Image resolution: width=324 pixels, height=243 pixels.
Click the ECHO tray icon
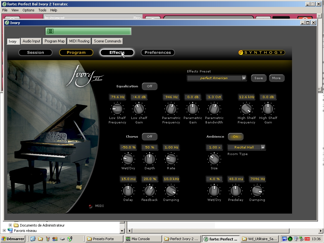pyautogui.click(x=307, y=239)
